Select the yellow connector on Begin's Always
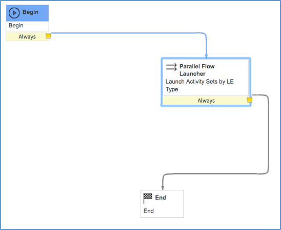Viewport: 281px width, 230px height. (48, 36)
